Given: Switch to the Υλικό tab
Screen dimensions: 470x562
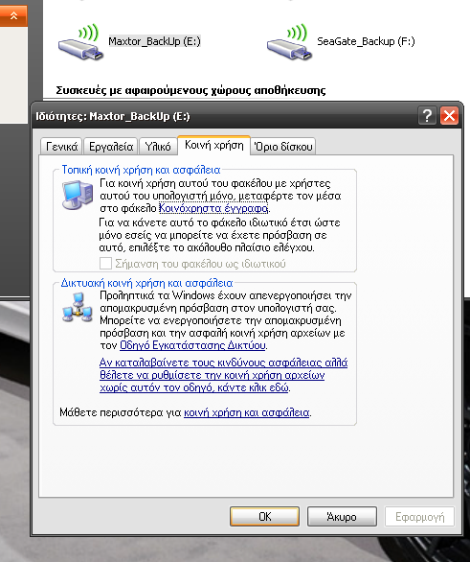Looking at the screenshot, I should 158,147.
